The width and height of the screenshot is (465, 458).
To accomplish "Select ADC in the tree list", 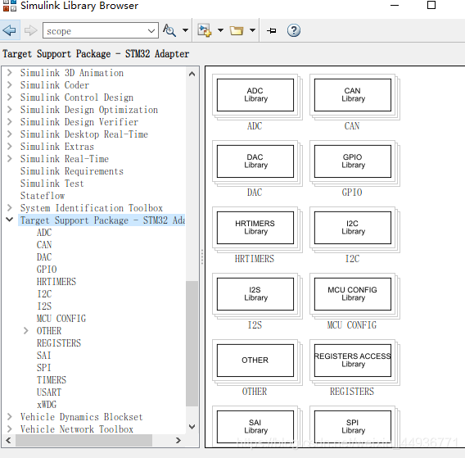I will [x=44, y=233].
